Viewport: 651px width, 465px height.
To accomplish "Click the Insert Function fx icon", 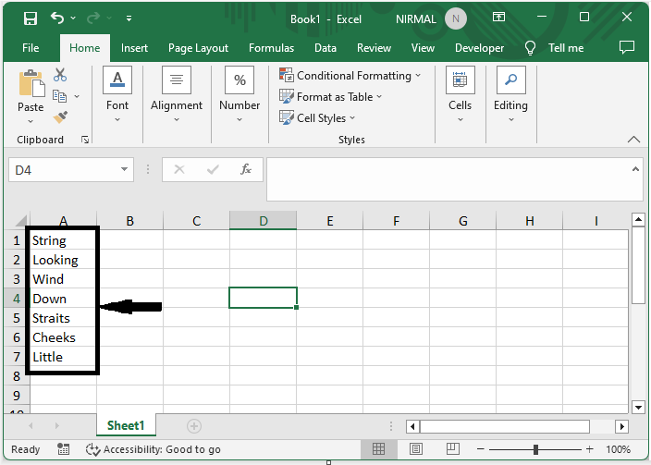I will [246, 170].
